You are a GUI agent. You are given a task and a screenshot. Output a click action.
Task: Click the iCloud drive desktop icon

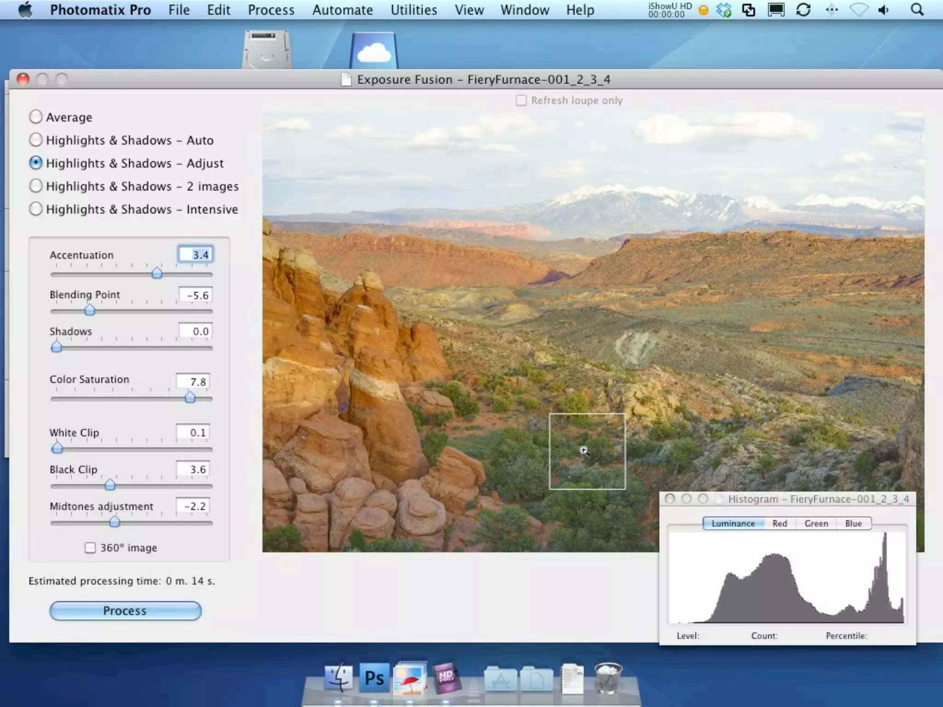[374, 51]
